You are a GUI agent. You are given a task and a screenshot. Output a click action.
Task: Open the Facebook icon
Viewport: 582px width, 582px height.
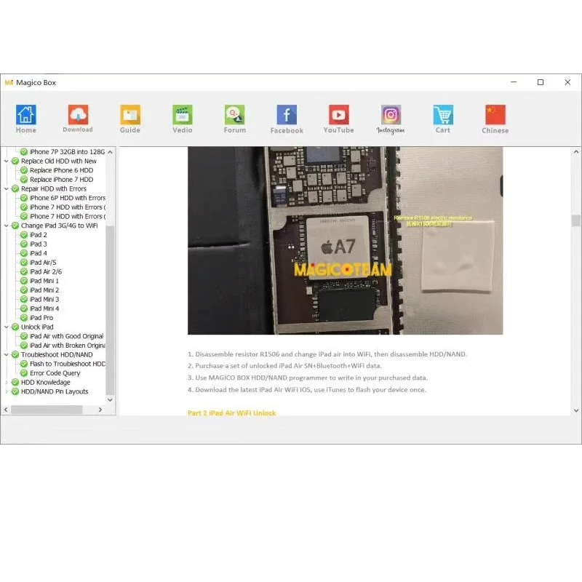(287, 115)
